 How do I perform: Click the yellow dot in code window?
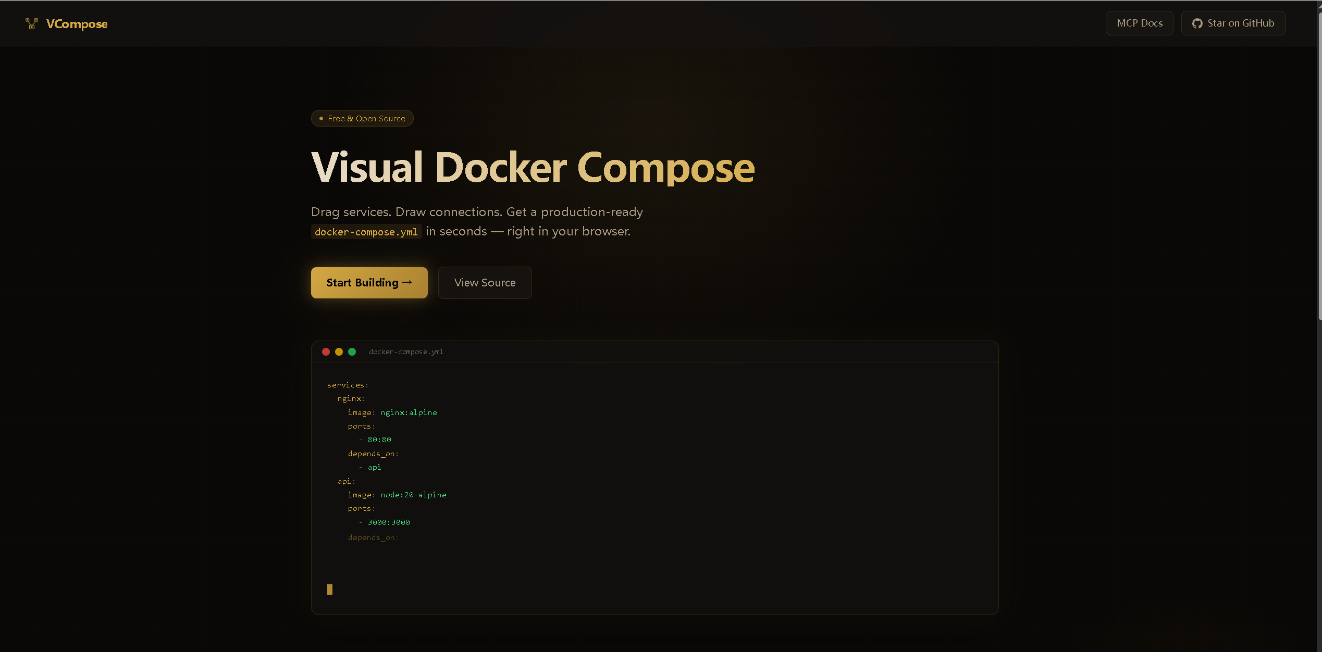coord(339,352)
